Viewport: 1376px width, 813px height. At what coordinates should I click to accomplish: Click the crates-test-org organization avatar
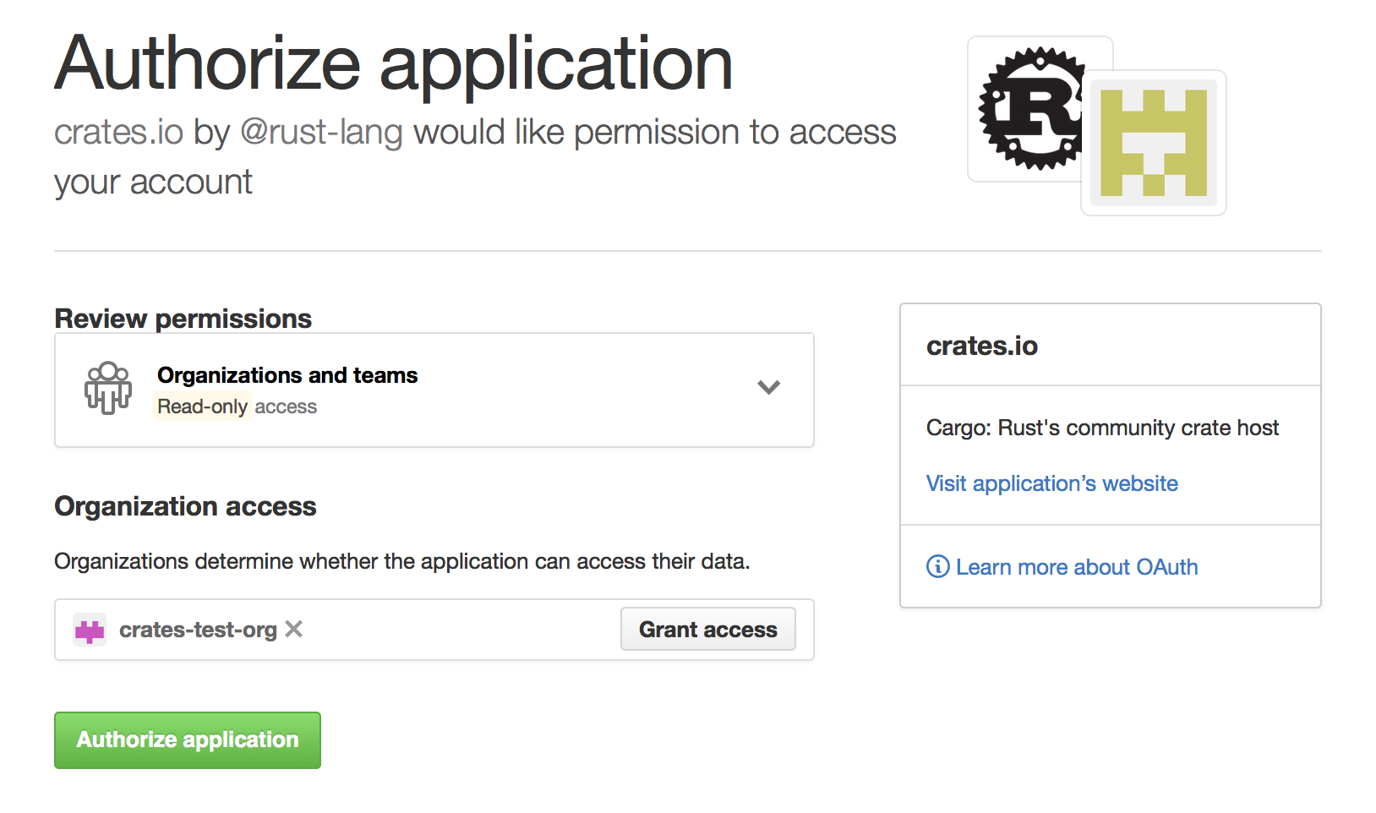(90, 629)
